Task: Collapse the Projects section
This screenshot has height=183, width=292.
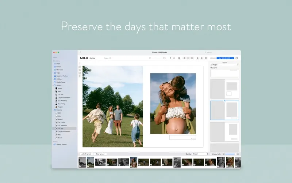Action: coord(53,110)
